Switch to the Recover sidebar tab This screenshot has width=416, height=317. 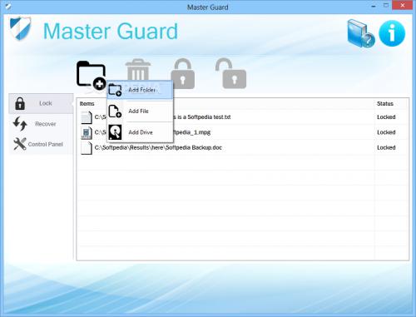coord(41,124)
